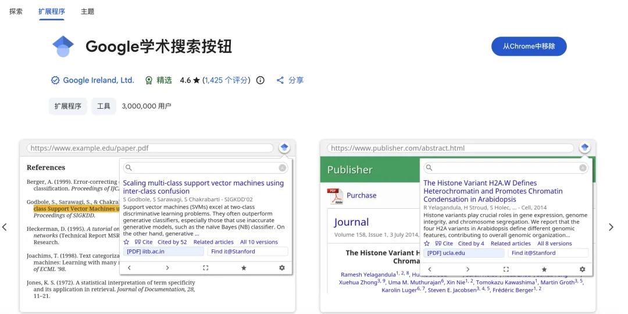Click the ratings info circle icon
Screen dimensions: 628x314
(261, 80)
